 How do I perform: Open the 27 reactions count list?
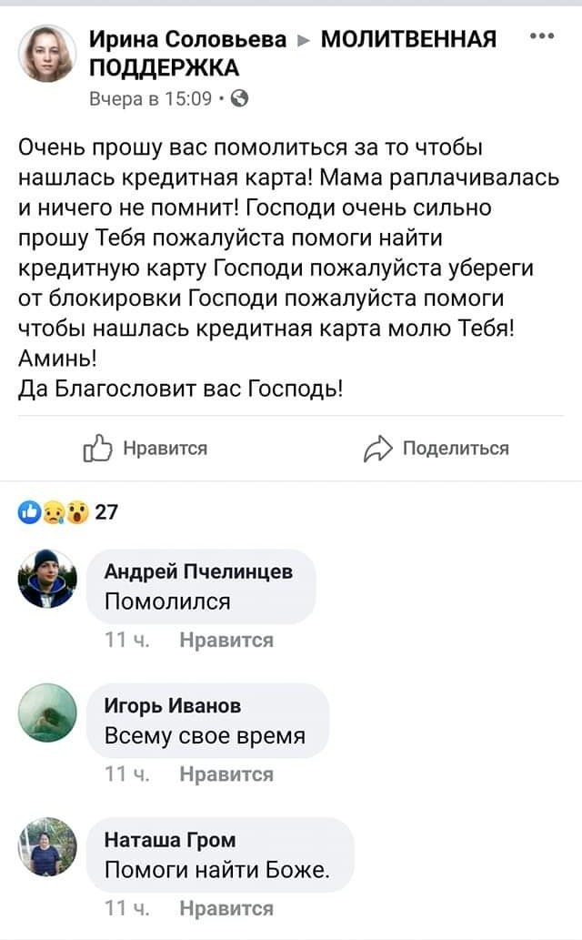point(106,512)
